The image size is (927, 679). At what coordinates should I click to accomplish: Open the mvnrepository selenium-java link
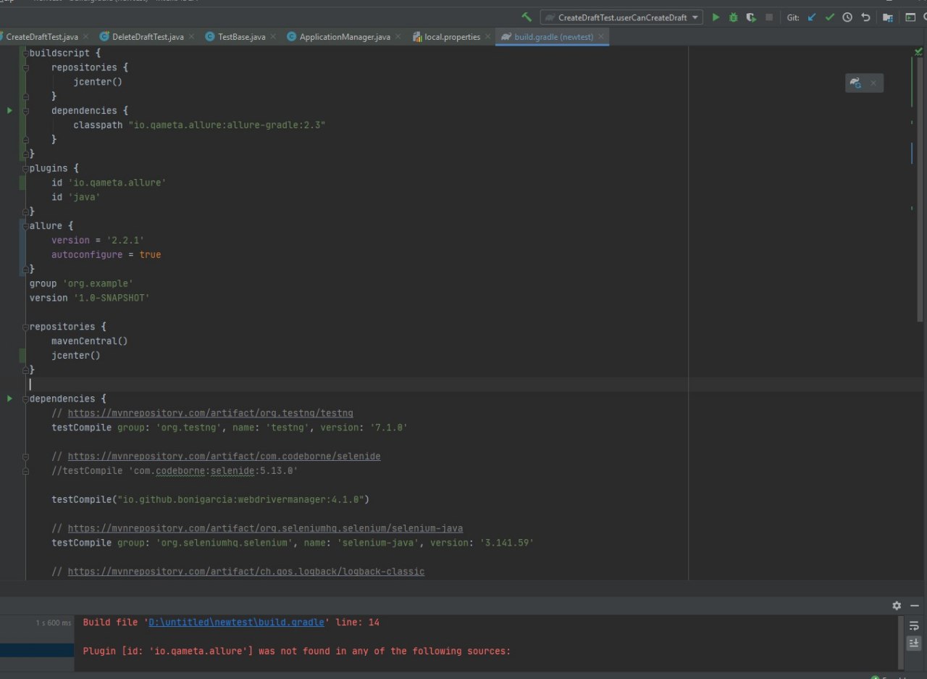(265, 528)
